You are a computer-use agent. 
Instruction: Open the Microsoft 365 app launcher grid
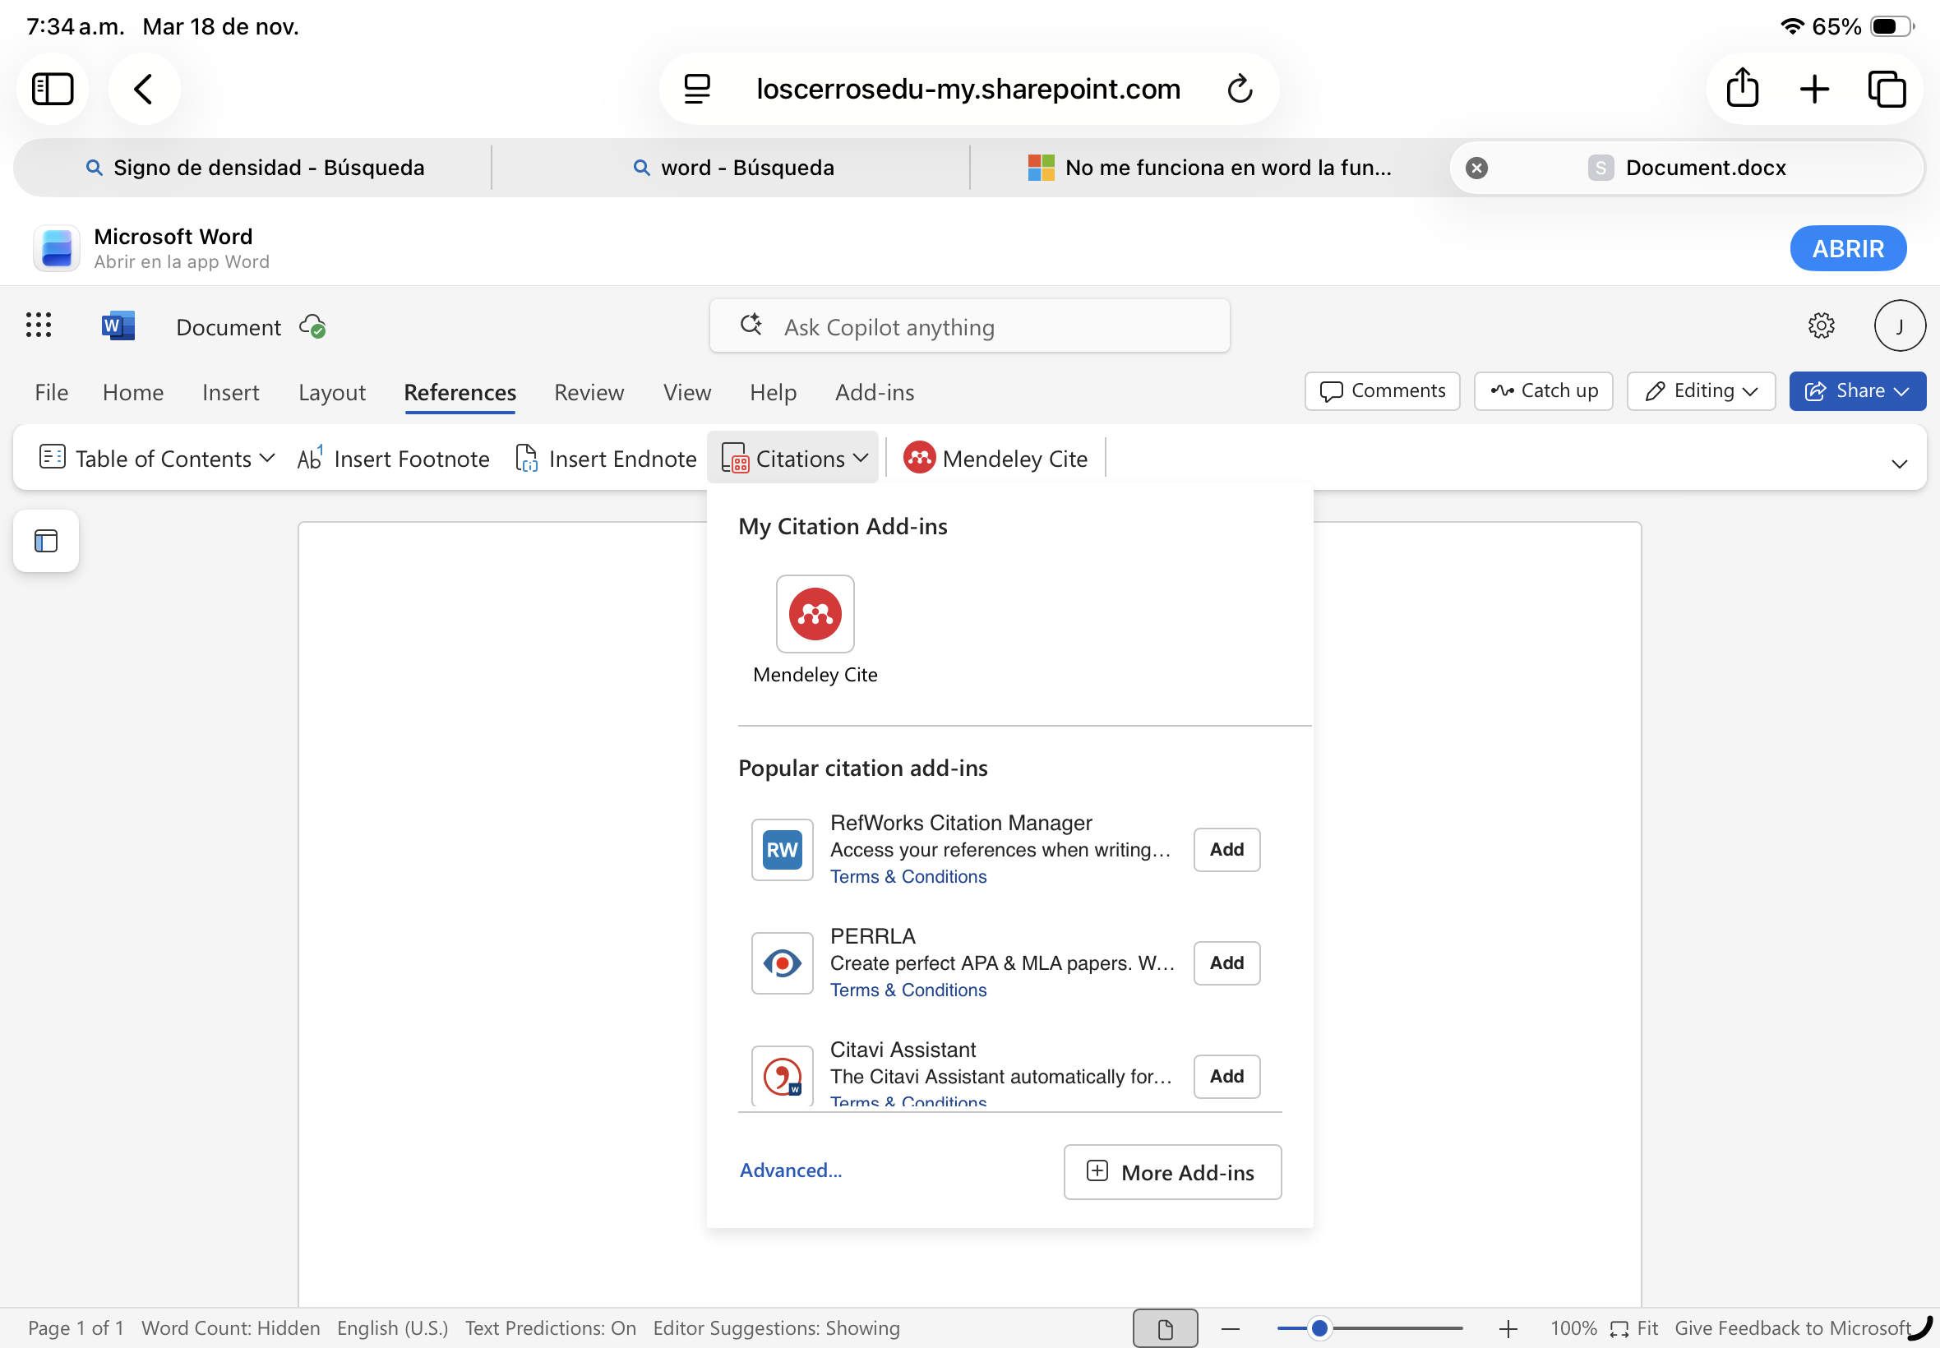[39, 325]
